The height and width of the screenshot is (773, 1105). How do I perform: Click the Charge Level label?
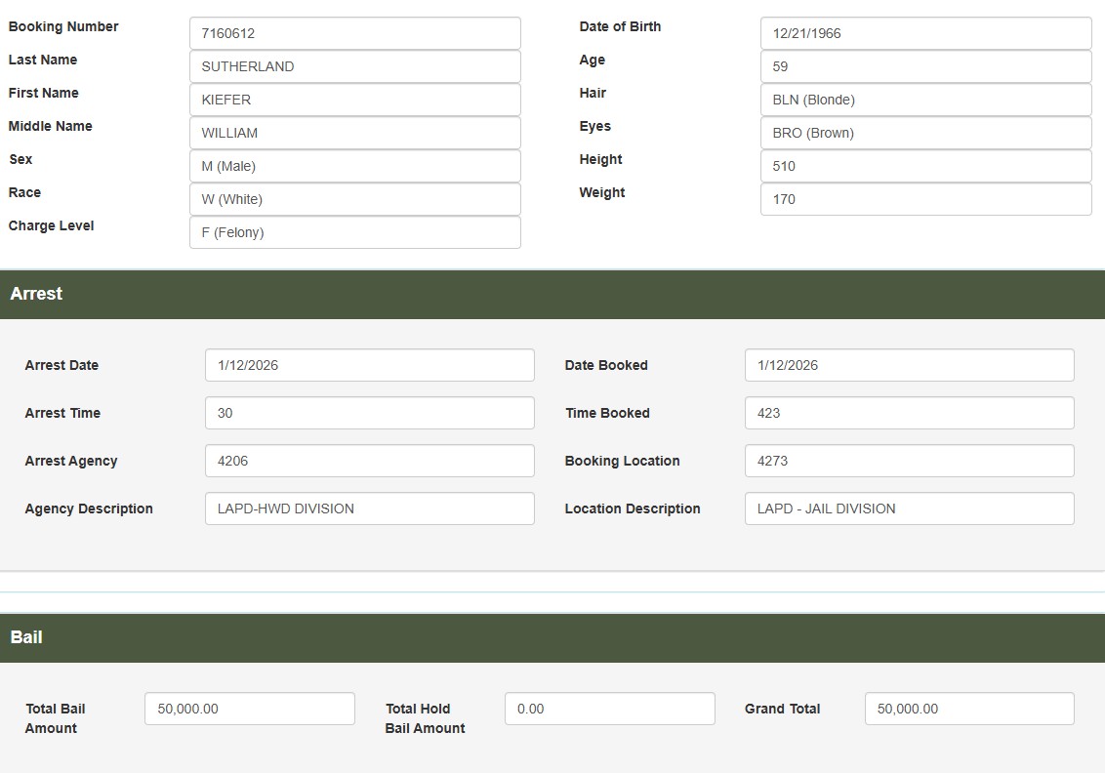[51, 225]
